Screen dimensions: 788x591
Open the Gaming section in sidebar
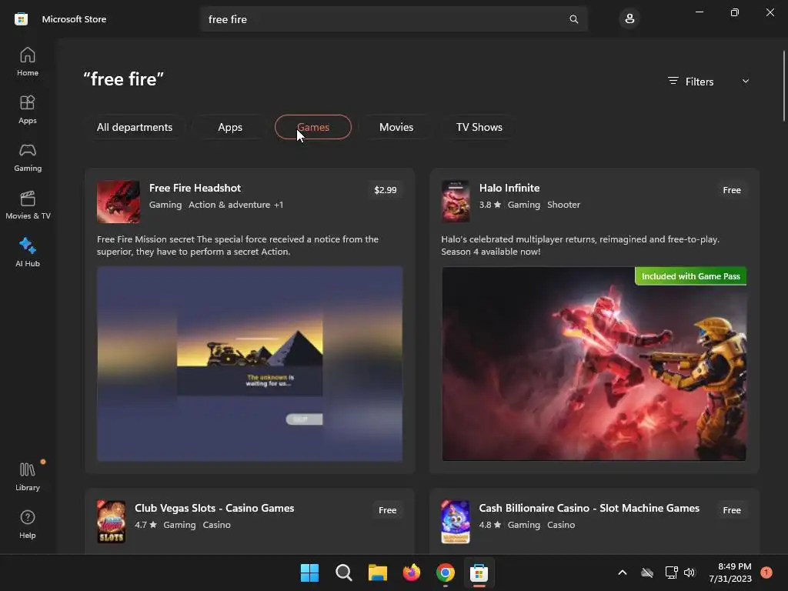pos(28,157)
